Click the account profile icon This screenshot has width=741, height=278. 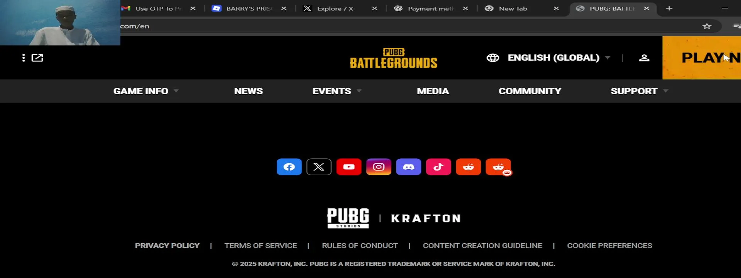point(644,58)
